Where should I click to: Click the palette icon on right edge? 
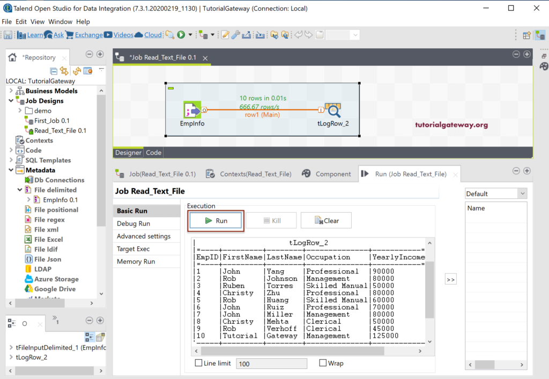544,66
